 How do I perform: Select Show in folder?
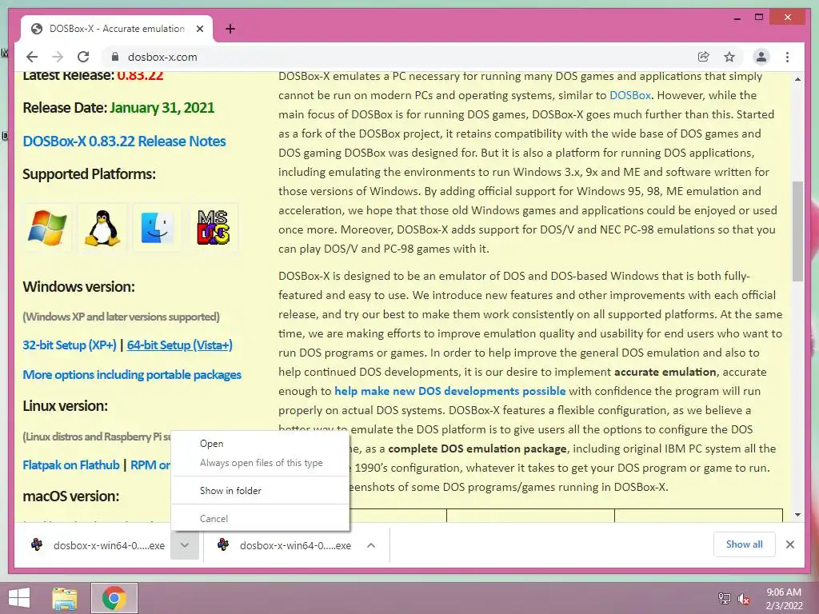point(260,490)
